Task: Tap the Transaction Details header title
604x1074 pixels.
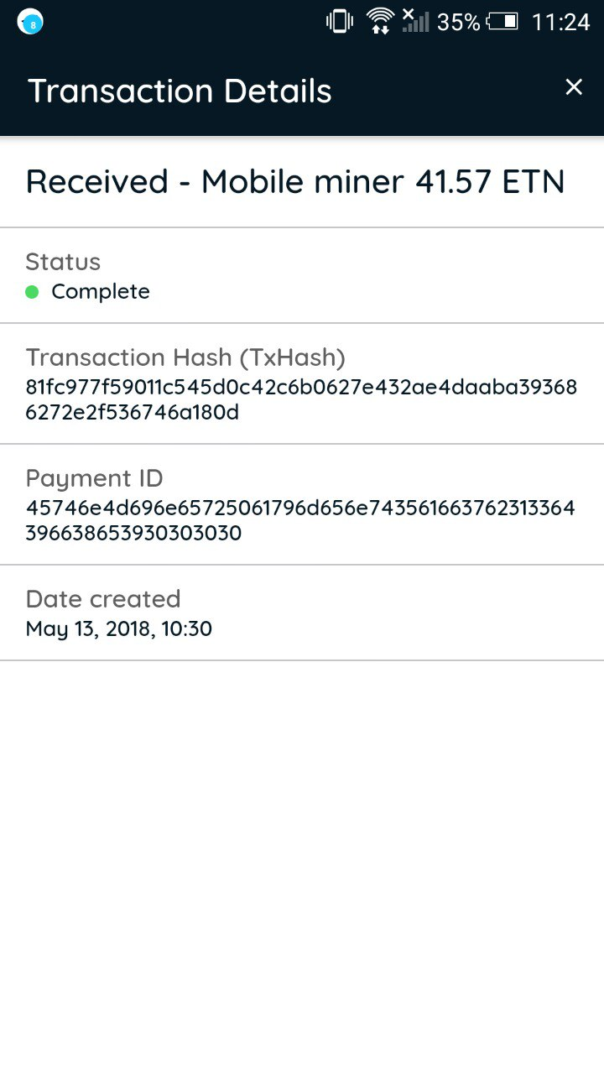Action: 180,91
